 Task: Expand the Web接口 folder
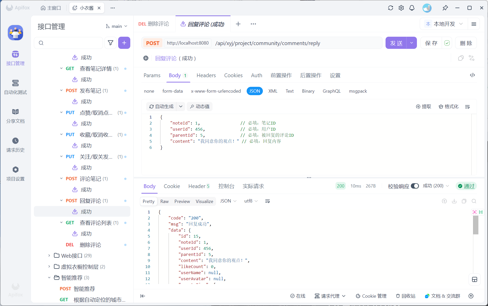(49, 256)
